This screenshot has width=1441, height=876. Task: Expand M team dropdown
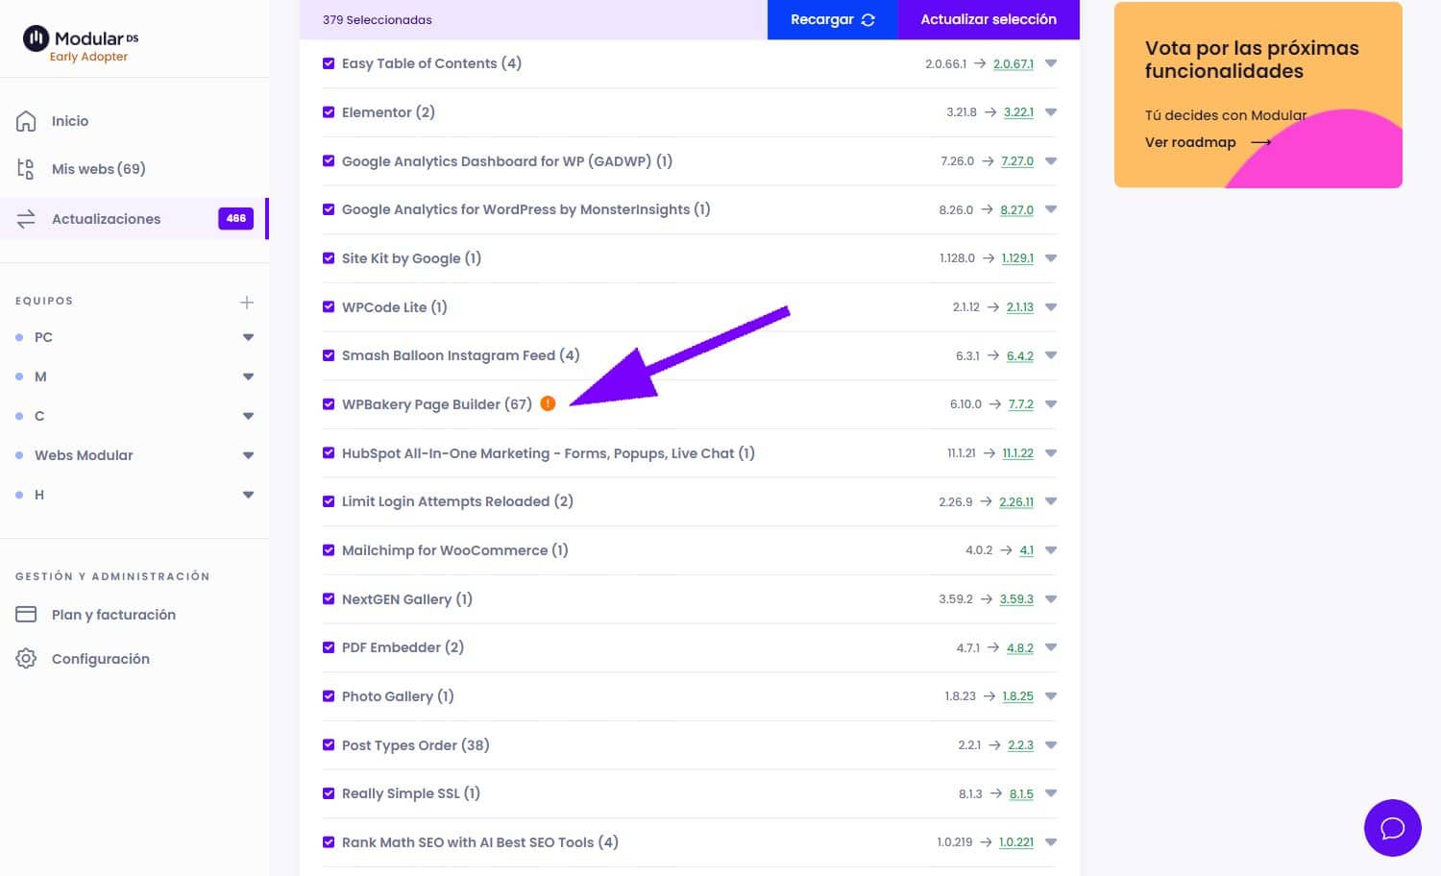248,377
